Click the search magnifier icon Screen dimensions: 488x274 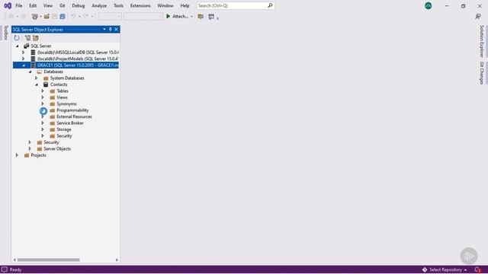point(270,5)
